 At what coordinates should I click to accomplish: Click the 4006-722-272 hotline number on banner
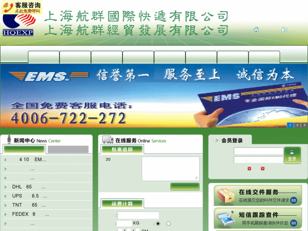tap(68, 119)
